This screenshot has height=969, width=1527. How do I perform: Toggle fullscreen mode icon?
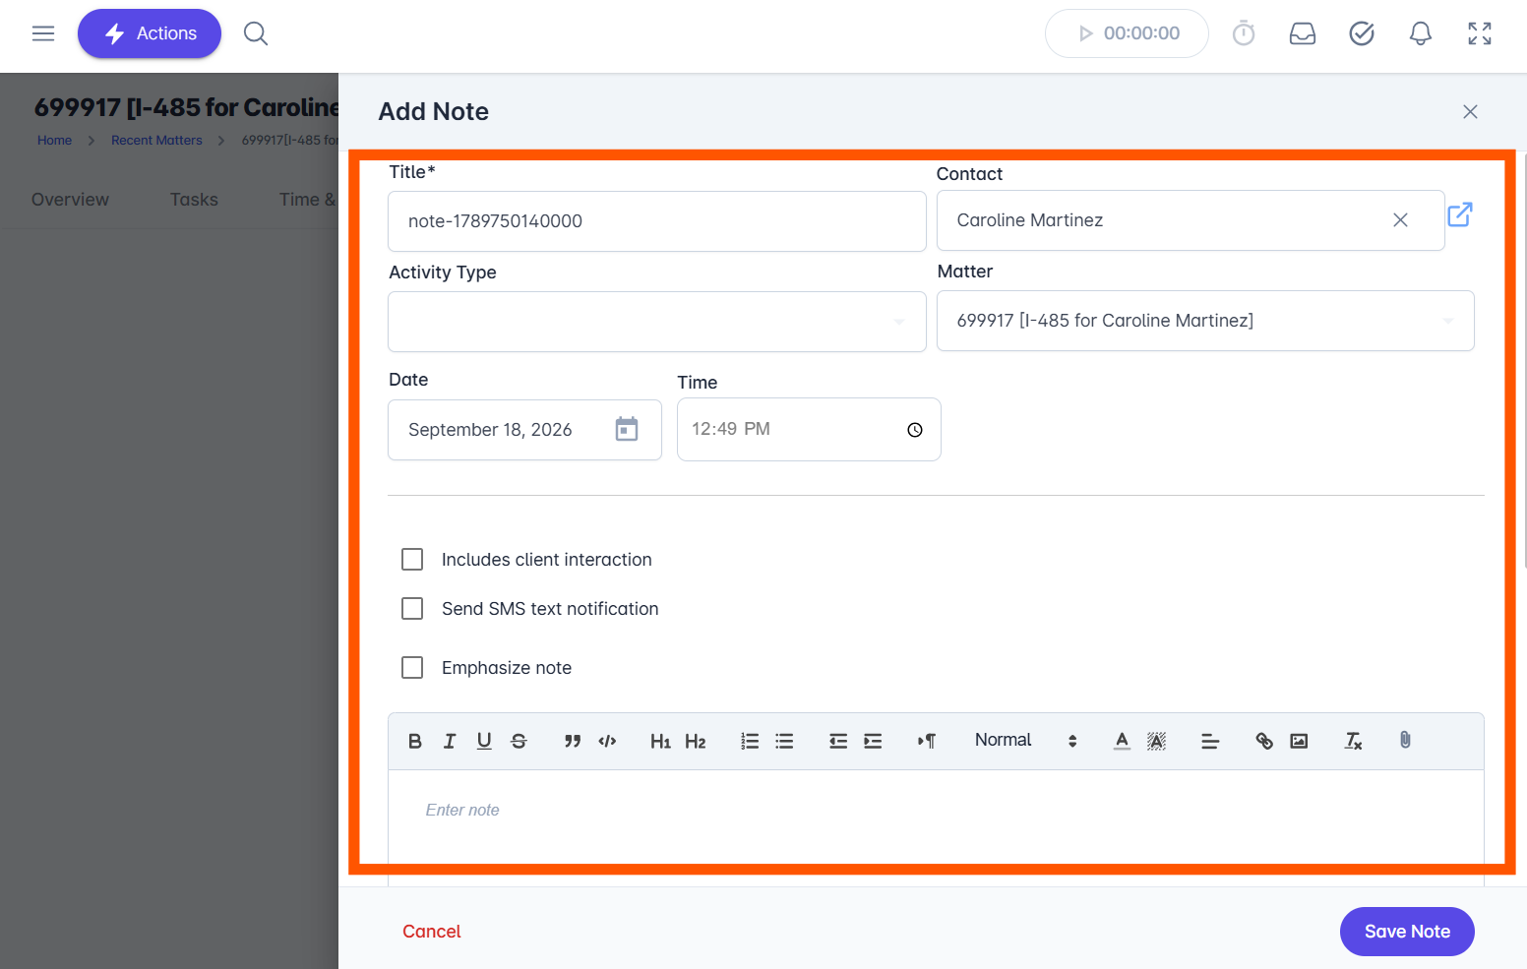pos(1480,33)
